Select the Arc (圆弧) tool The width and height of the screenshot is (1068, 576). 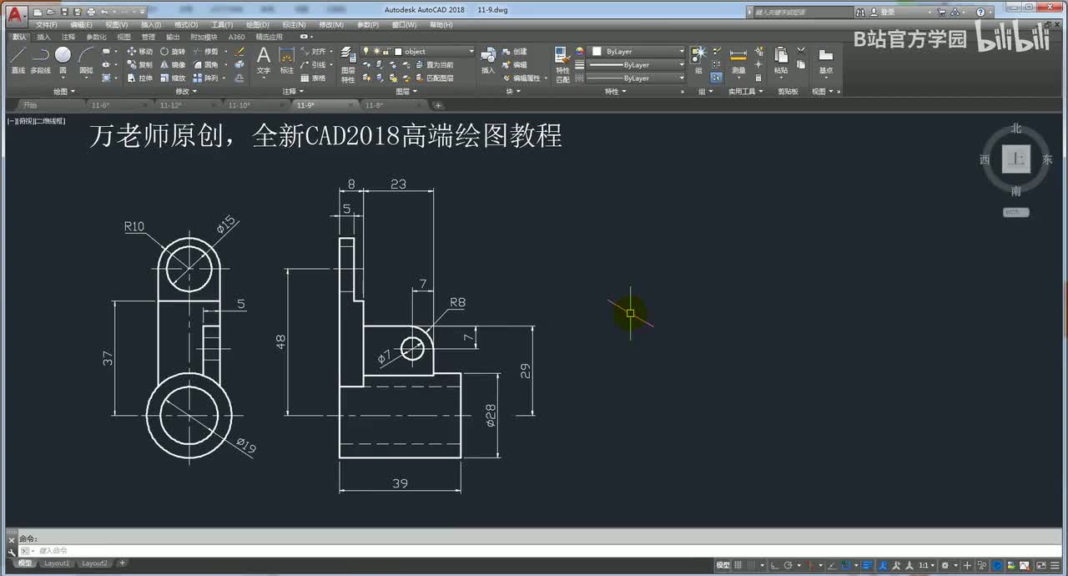86,60
